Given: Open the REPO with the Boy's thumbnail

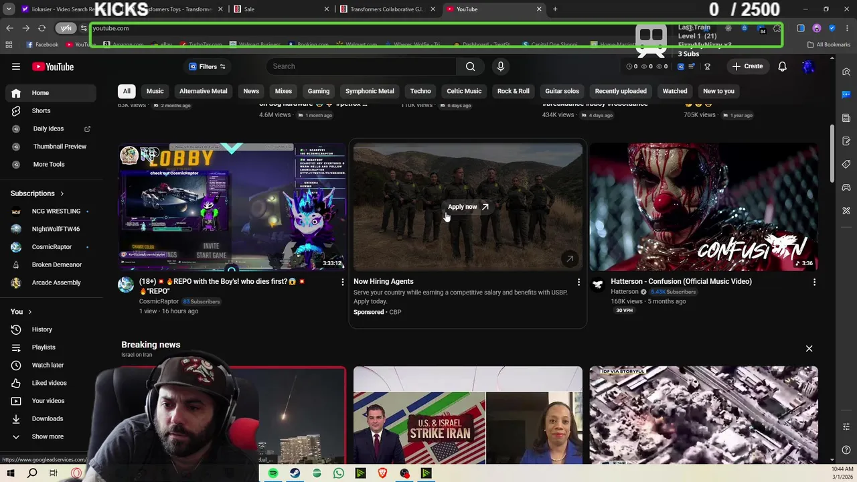Looking at the screenshot, I should 232,206.
